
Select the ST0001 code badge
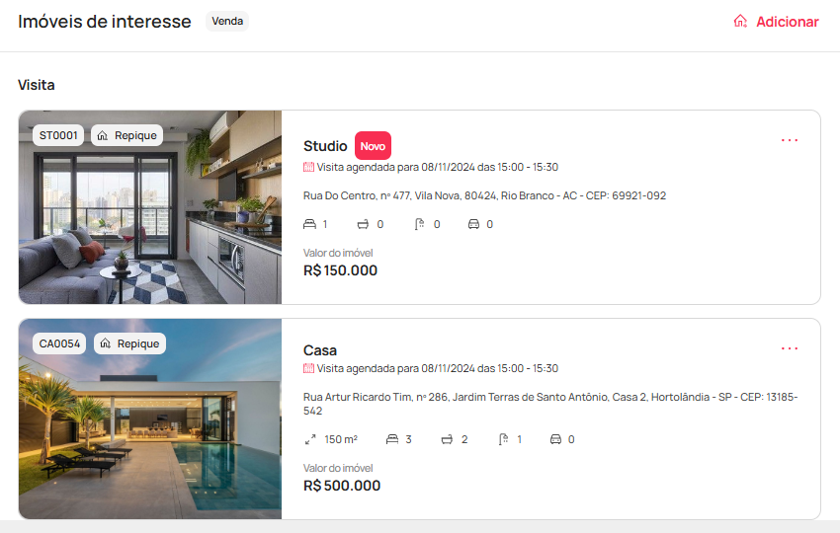click(58, 135)
